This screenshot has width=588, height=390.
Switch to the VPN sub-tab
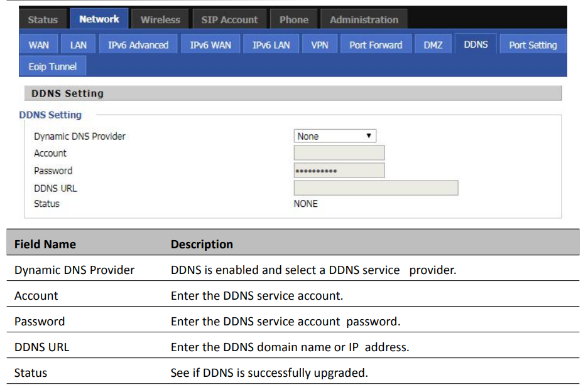click(320, 45)
